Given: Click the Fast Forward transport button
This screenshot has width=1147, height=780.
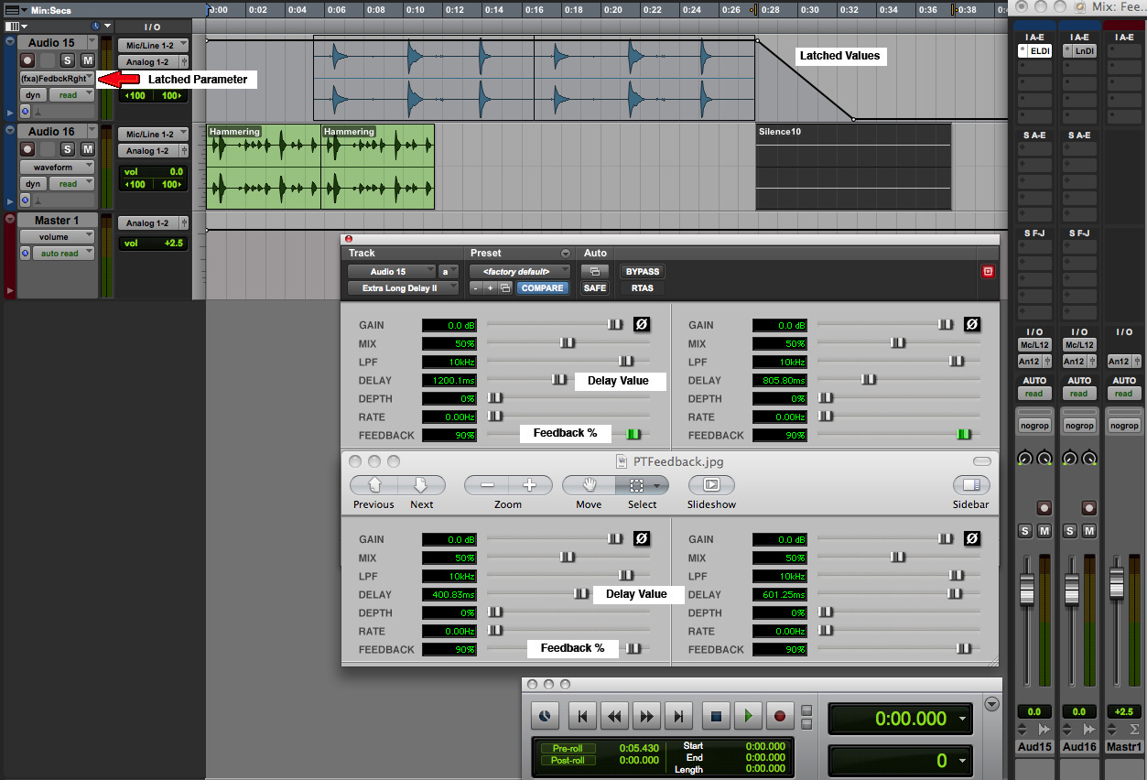Looking at the screenshot, I should (x=646, y=716).
